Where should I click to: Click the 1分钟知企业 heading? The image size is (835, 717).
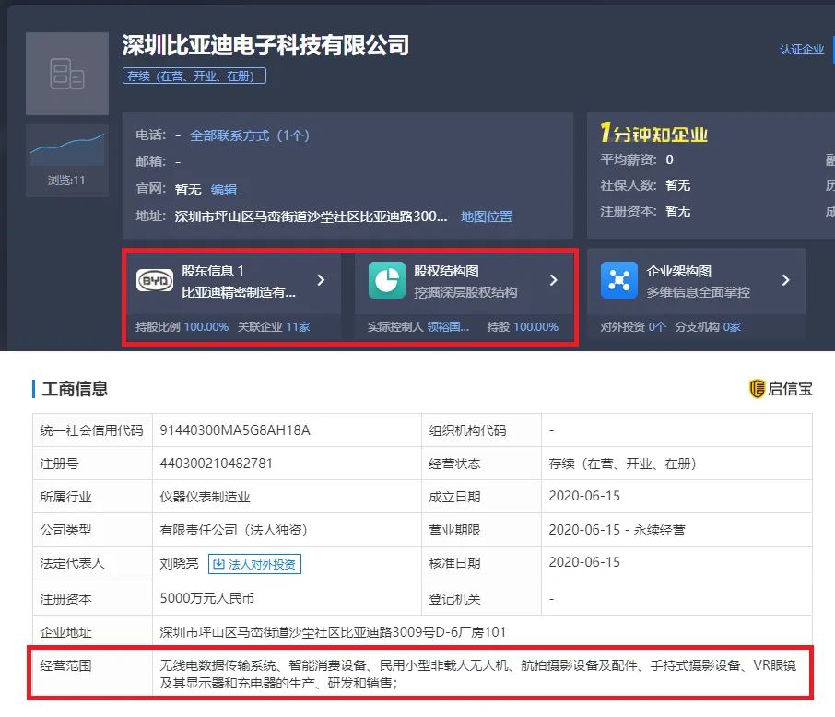pos(653,135)
